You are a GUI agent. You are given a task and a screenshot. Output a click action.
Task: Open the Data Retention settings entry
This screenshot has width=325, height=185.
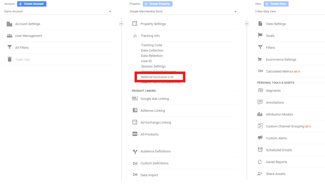pyautogui.click(x=152, y=56)
